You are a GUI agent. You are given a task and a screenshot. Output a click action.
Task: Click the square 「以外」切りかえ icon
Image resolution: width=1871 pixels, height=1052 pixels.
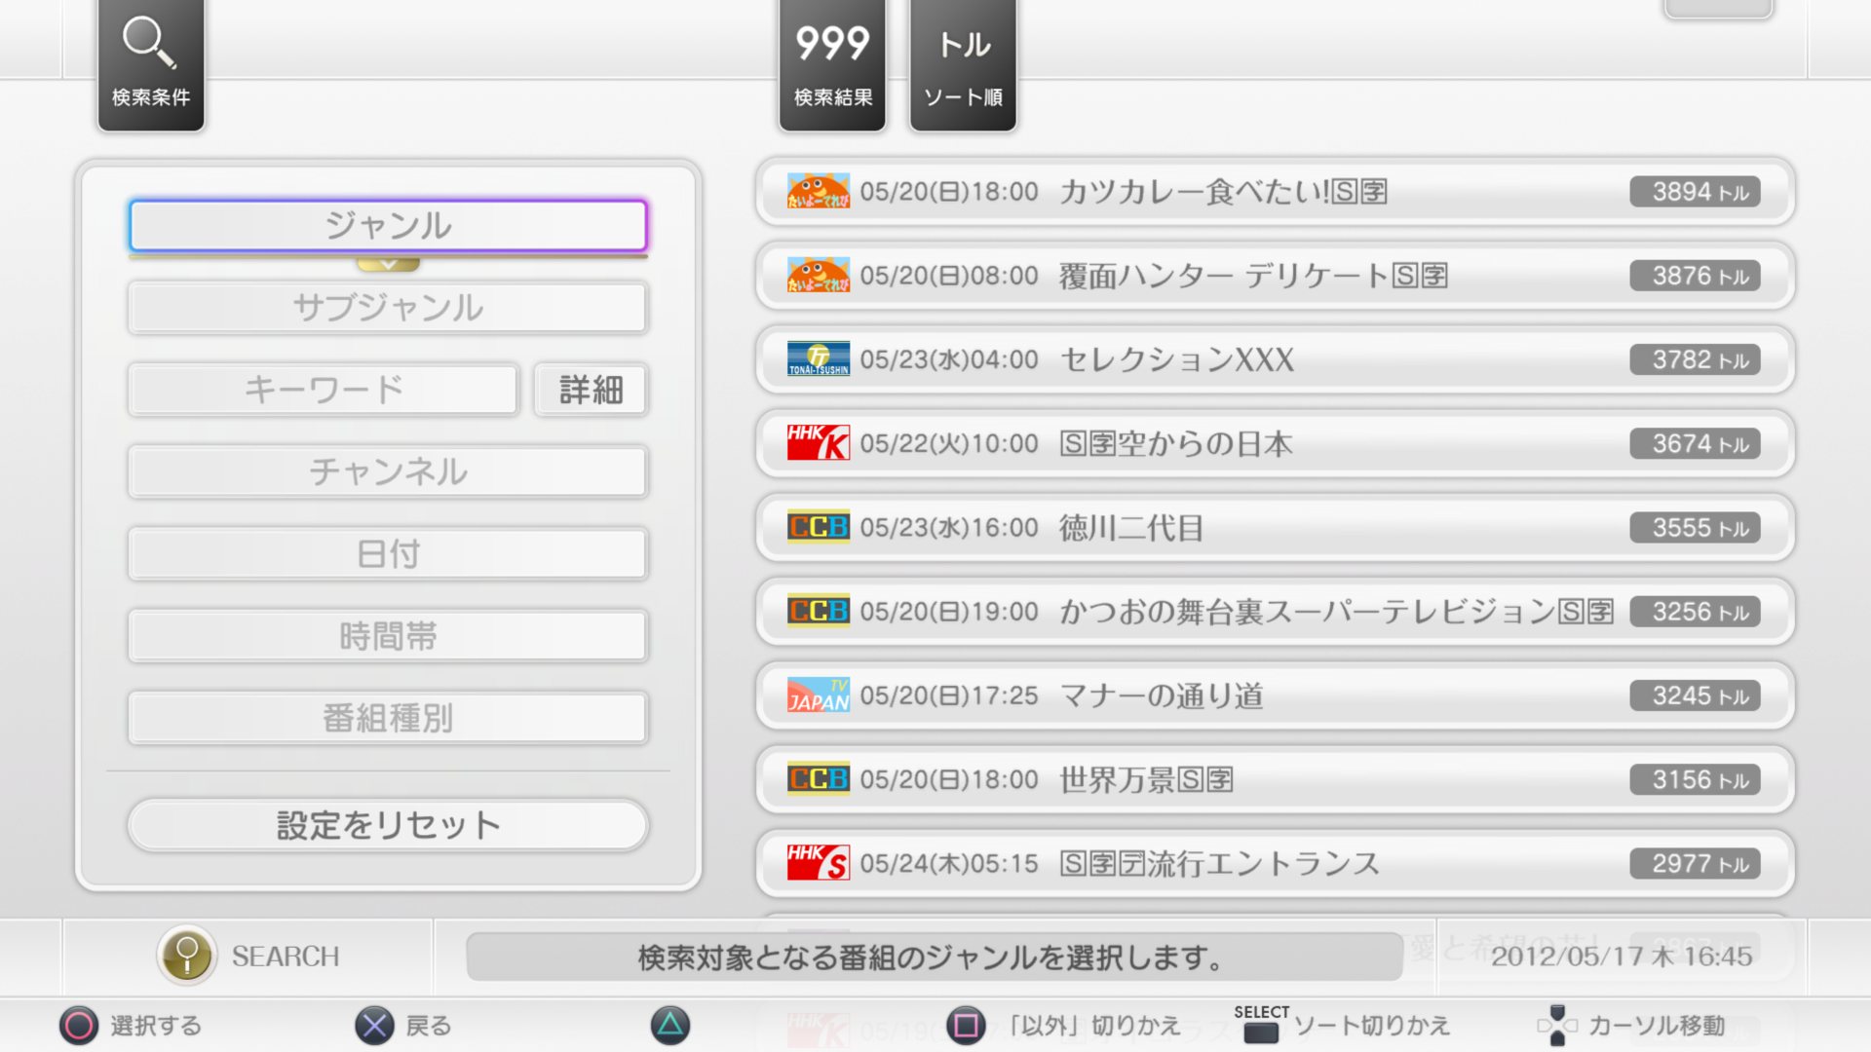point(966,1026)
